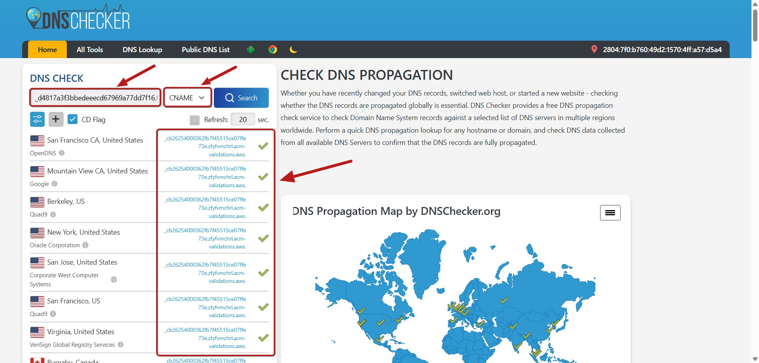Click the Mountain View US flag
The height and width of the screenshot is (363, 759).
click(x=37, y=171)
